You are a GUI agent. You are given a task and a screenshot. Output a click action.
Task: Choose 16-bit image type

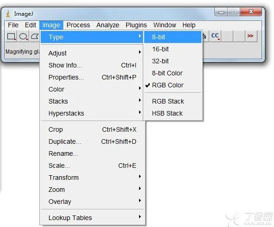pos(173,49)
